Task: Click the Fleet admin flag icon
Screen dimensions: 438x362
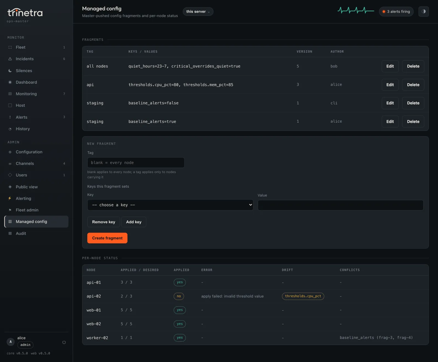Action: tap(10, 210)
